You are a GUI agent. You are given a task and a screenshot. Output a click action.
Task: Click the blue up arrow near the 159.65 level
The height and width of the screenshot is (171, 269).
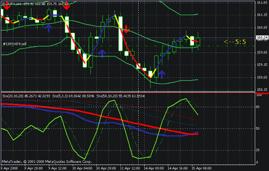pyautogui.click(x=102, y=53)
